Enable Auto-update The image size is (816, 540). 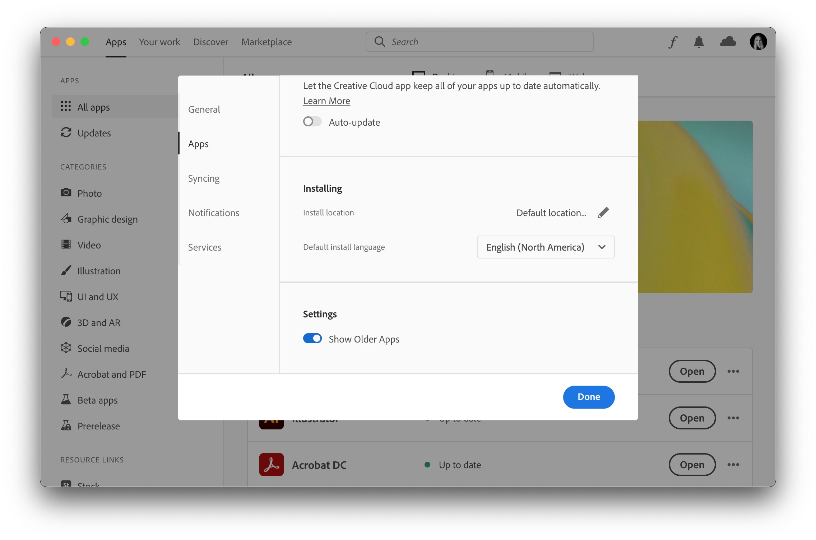click(312, 122)
